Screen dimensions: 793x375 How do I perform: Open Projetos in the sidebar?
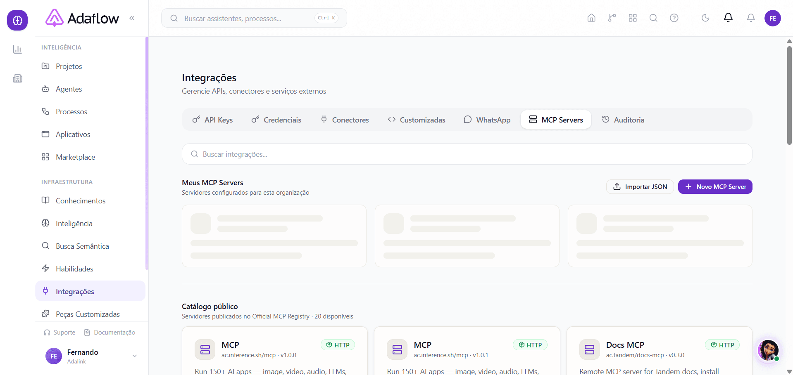(x=90, y=66)
